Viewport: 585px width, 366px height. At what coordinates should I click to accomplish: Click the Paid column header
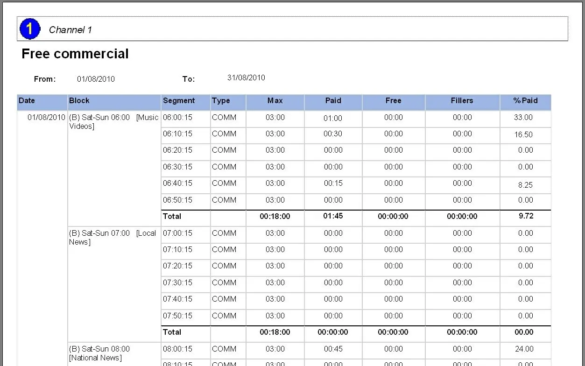pos(333,100)
